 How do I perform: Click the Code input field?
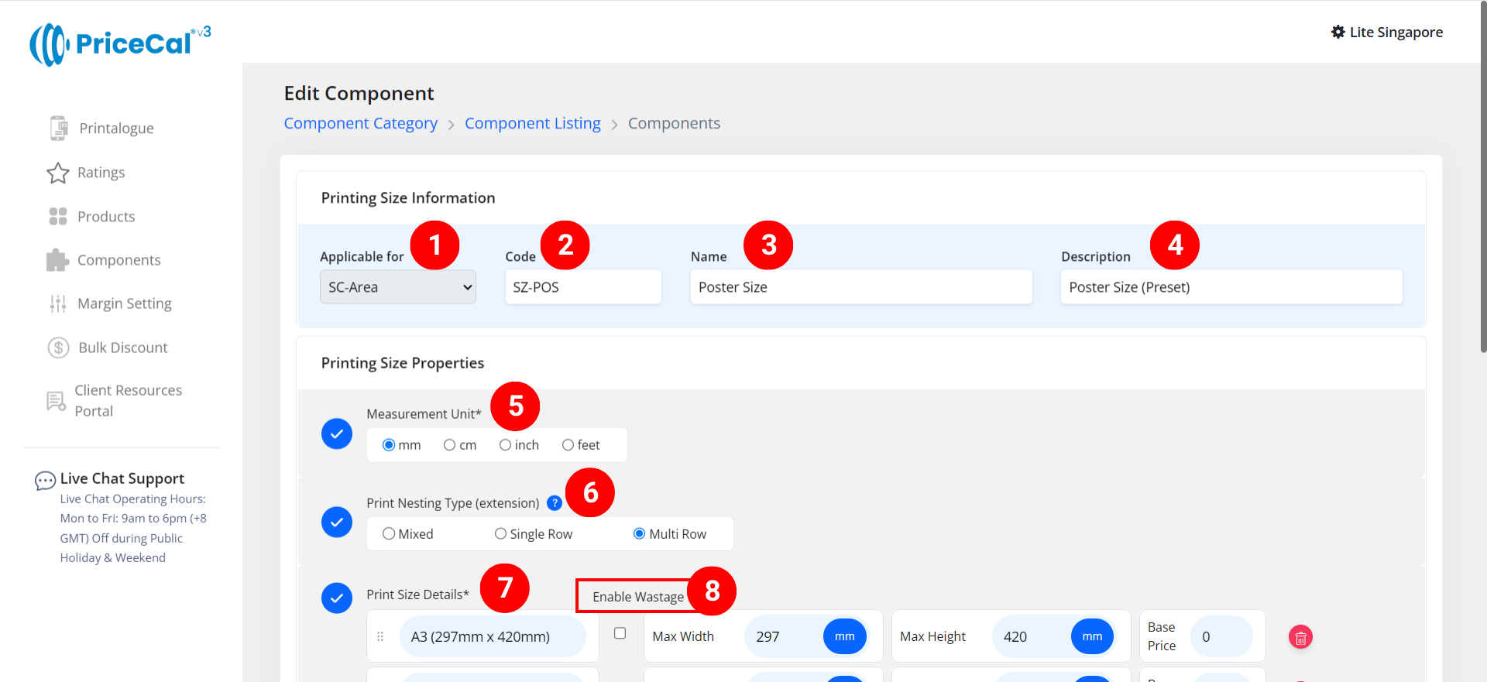582,287
